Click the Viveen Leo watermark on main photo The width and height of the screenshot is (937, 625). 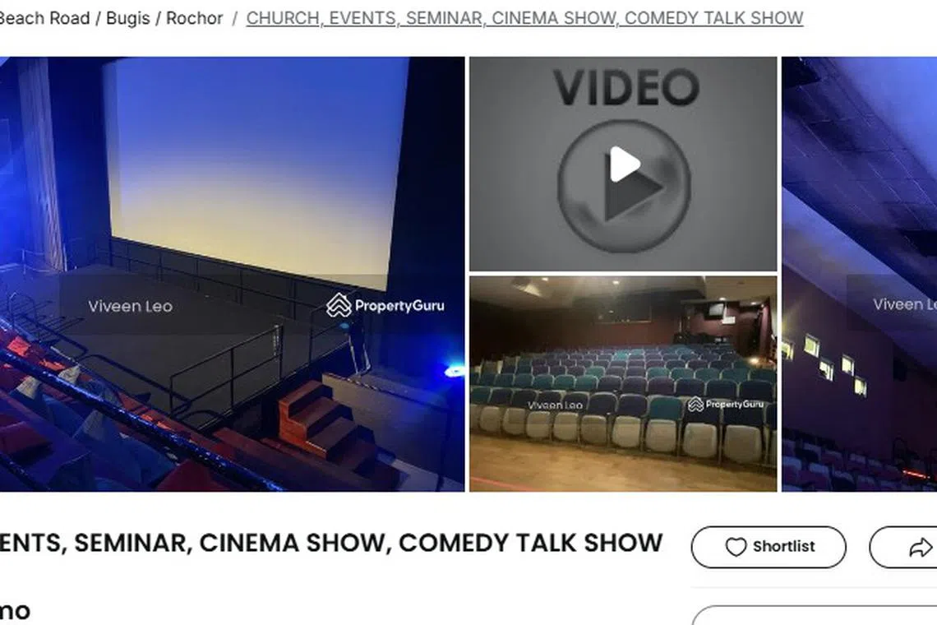(x=130, y=306)
